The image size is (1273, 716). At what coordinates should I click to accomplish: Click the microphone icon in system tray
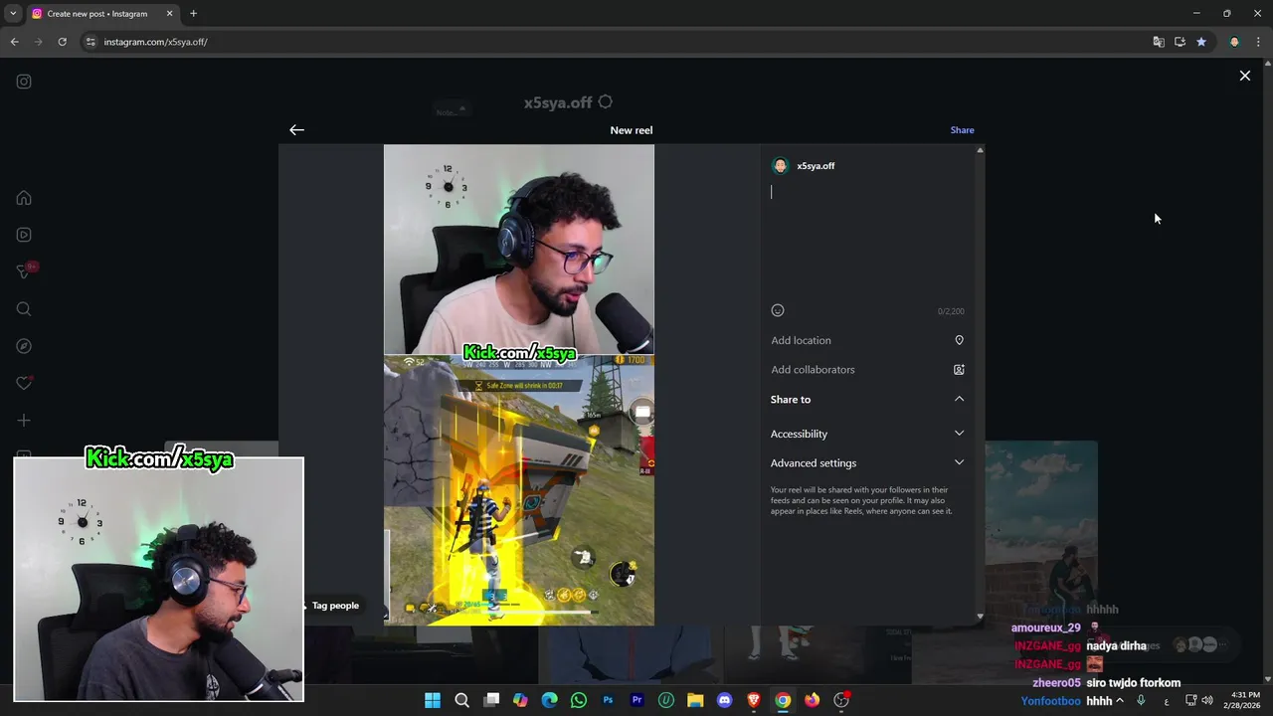pos(1141,700)
